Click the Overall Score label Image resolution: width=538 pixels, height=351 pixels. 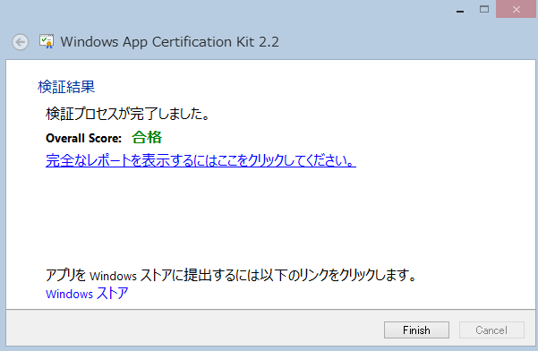84,138
